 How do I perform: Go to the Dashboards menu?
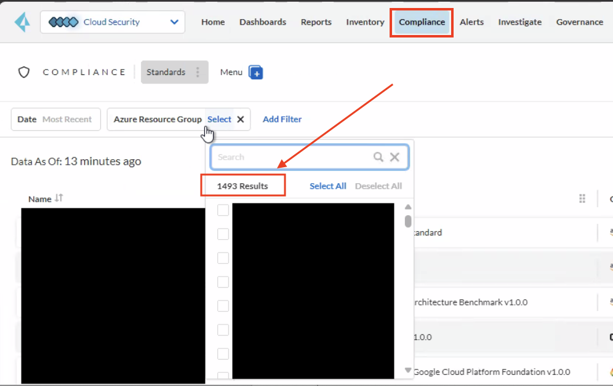263,22
